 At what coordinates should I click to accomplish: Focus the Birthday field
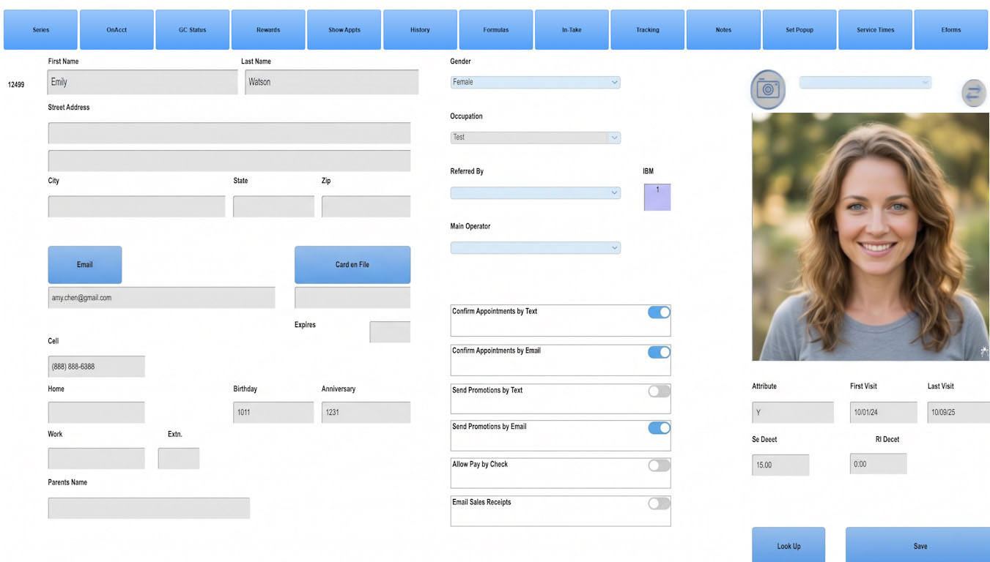pyautogui.click(x=273, y=413)
